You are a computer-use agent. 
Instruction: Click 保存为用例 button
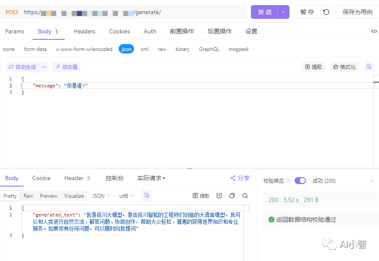(358, 12)
